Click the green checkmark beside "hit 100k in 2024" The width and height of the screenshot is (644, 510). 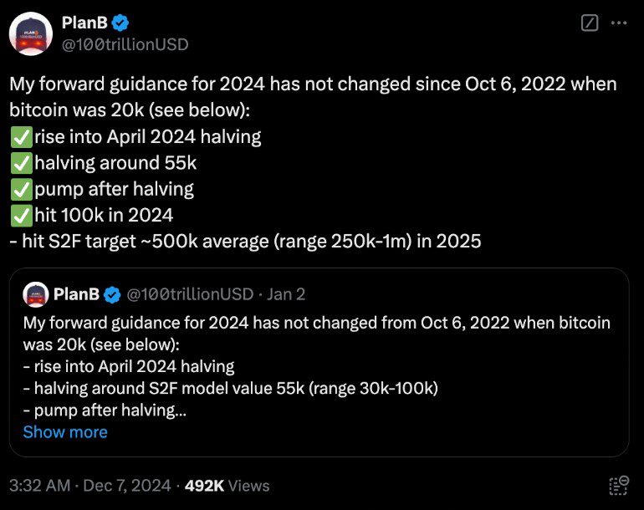[19, 215]
